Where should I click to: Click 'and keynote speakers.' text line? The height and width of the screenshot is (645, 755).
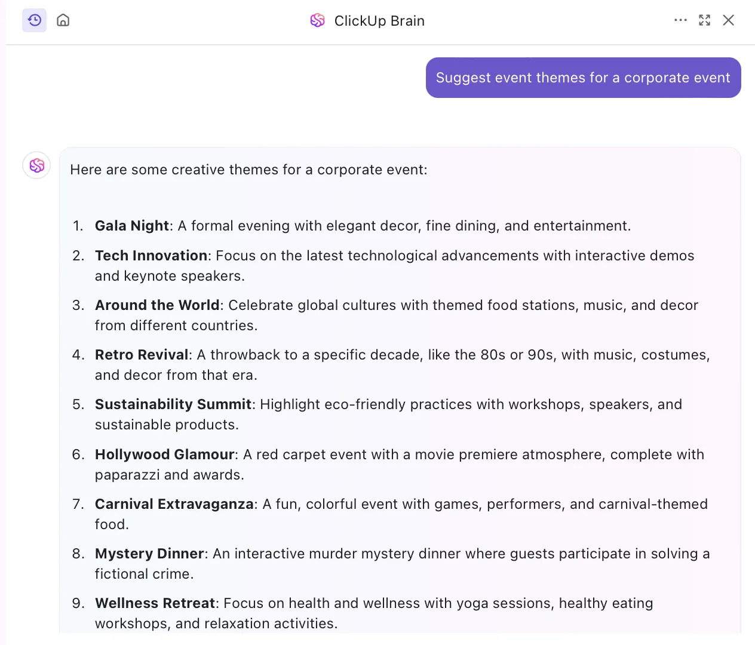(170, 276)
